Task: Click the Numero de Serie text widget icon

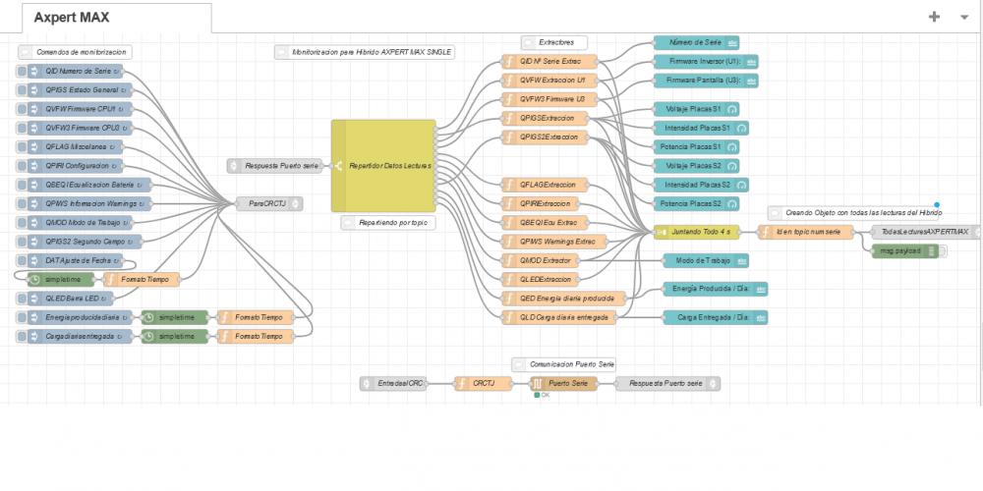Action: pyautogui.click(x=733, y=42)
